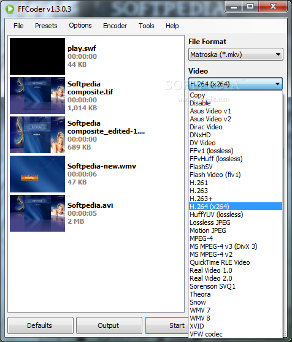This screenshot has height=342, width=292.
Task: Open the Options menu
Action: (x=80, y=25)
